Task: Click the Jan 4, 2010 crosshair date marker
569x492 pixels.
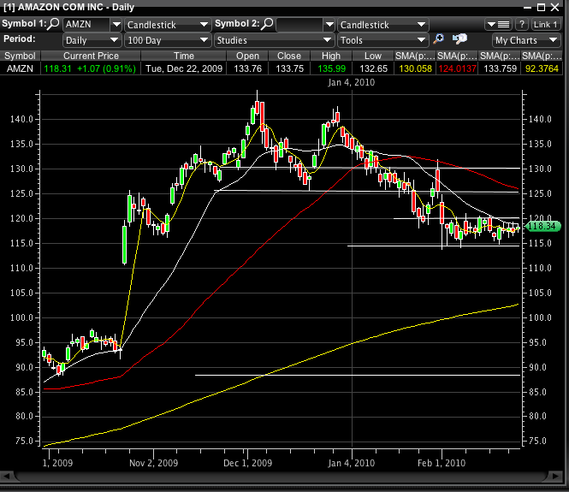Action: tap(352, 82)
